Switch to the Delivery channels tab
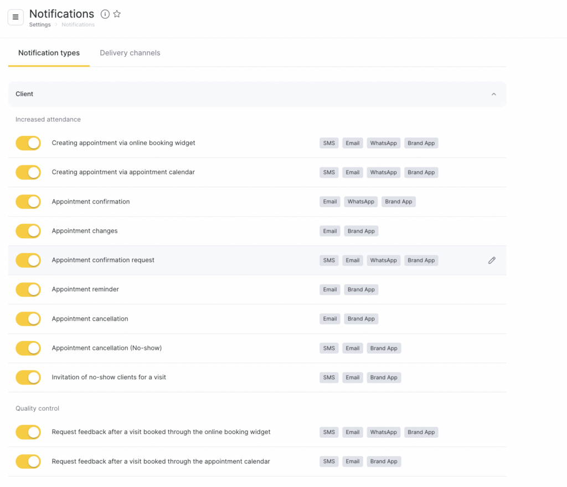Image resolution: width=567 pixels, height=487 pixels. tap(130, 53)
